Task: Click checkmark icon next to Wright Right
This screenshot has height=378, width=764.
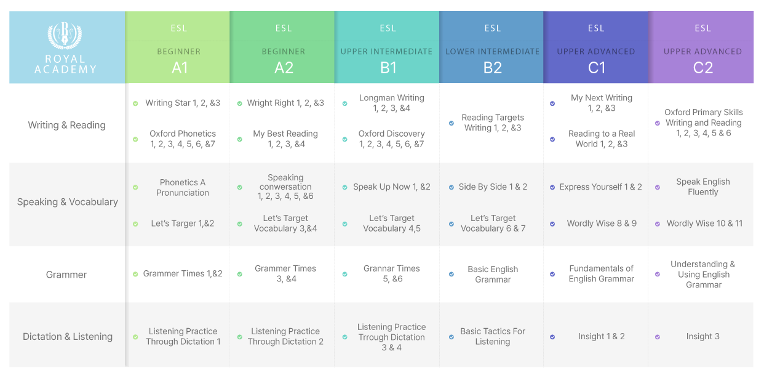Action: [x=239, y=103]
